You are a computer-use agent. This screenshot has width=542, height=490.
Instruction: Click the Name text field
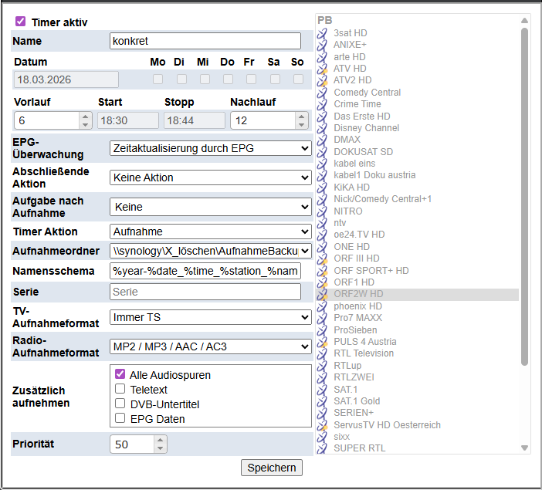tap(204, 41)
